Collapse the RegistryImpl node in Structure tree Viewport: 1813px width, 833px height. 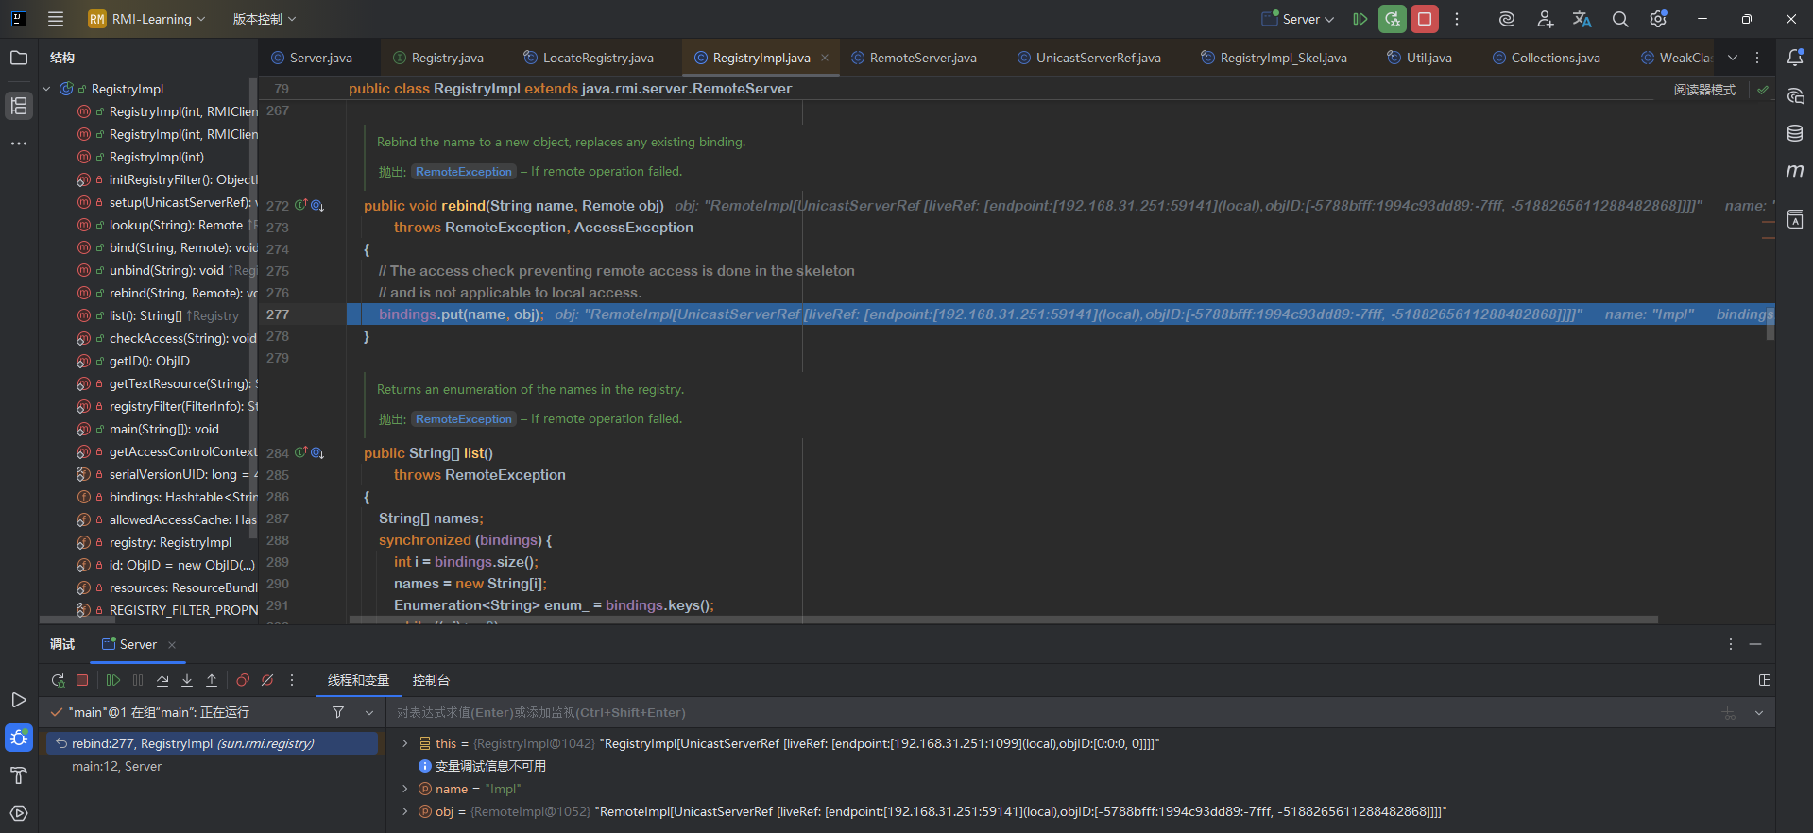(x=47, y=89)
